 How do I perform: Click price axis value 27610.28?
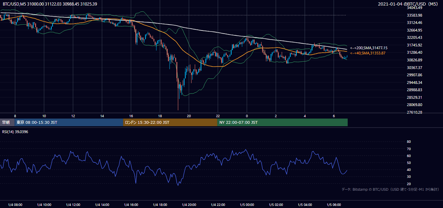(414, 112)
